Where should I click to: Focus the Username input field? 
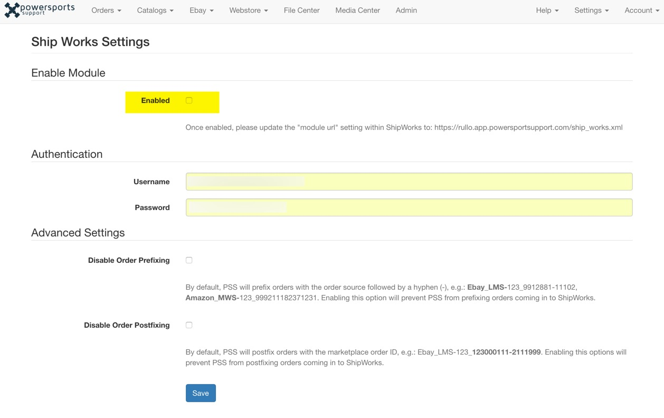pyautogui.click(x=409, y=182)
